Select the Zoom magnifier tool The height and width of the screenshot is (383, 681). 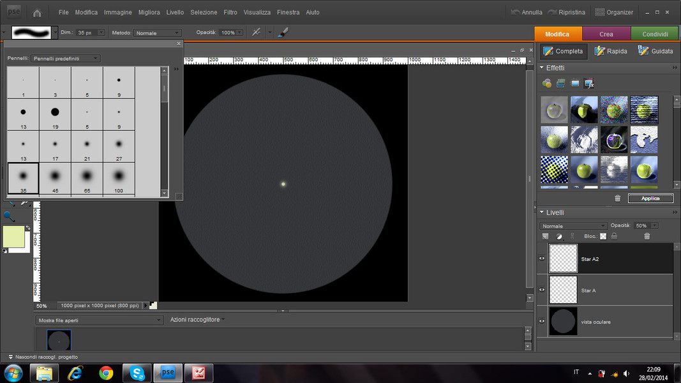click(x=9, y=216)
